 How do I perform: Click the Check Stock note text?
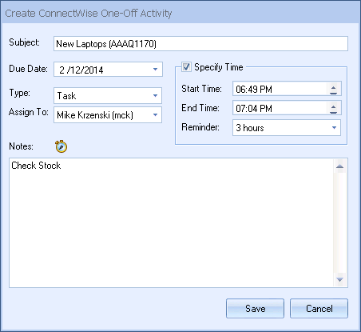(x=36, y=166)
